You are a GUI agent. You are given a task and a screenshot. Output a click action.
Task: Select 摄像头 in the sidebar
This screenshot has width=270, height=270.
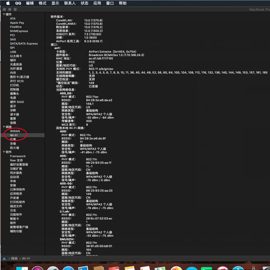(x=15, y=93)
